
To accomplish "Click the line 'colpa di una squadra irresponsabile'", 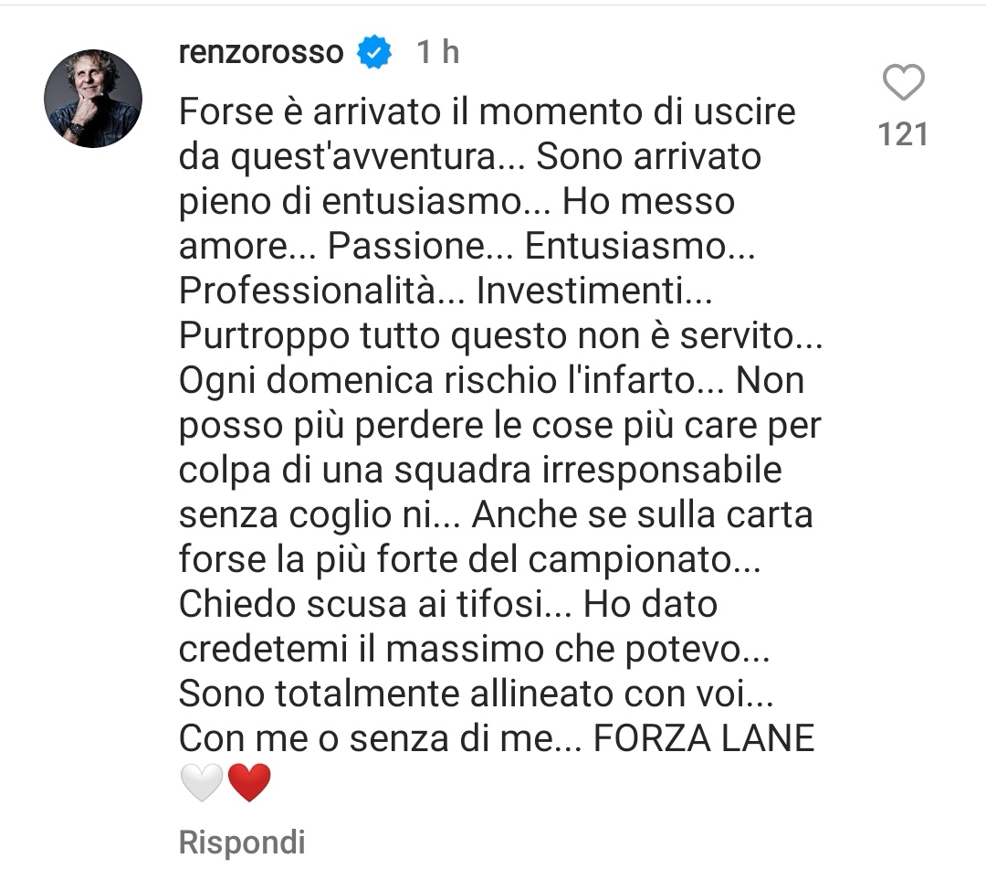I will pos(480,471).
